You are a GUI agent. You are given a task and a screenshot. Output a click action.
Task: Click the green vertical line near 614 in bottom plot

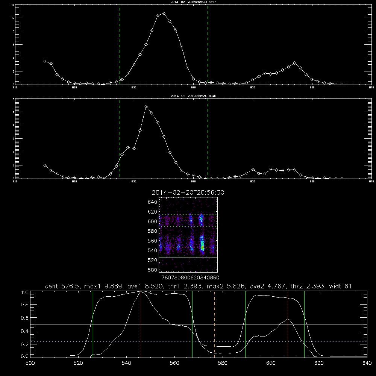click(304, 324)
